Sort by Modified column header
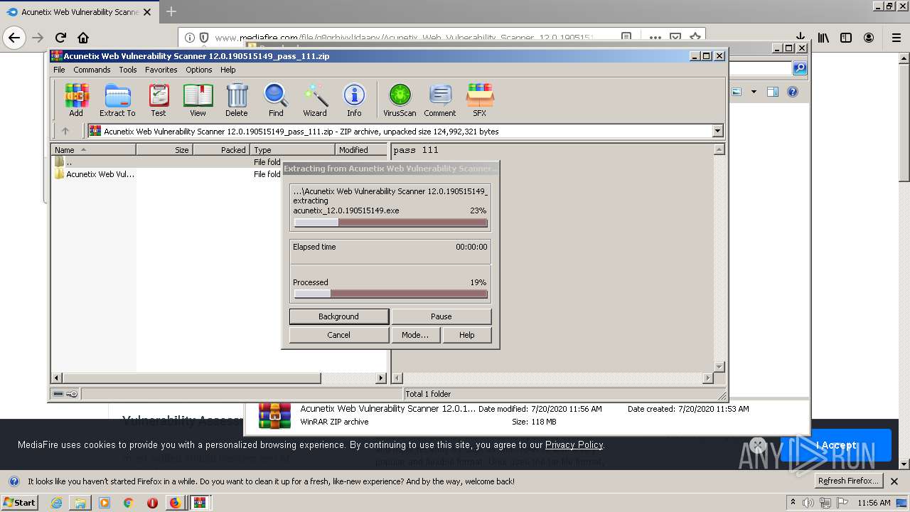This screenshot has width=910, height=512. point(361,149)
